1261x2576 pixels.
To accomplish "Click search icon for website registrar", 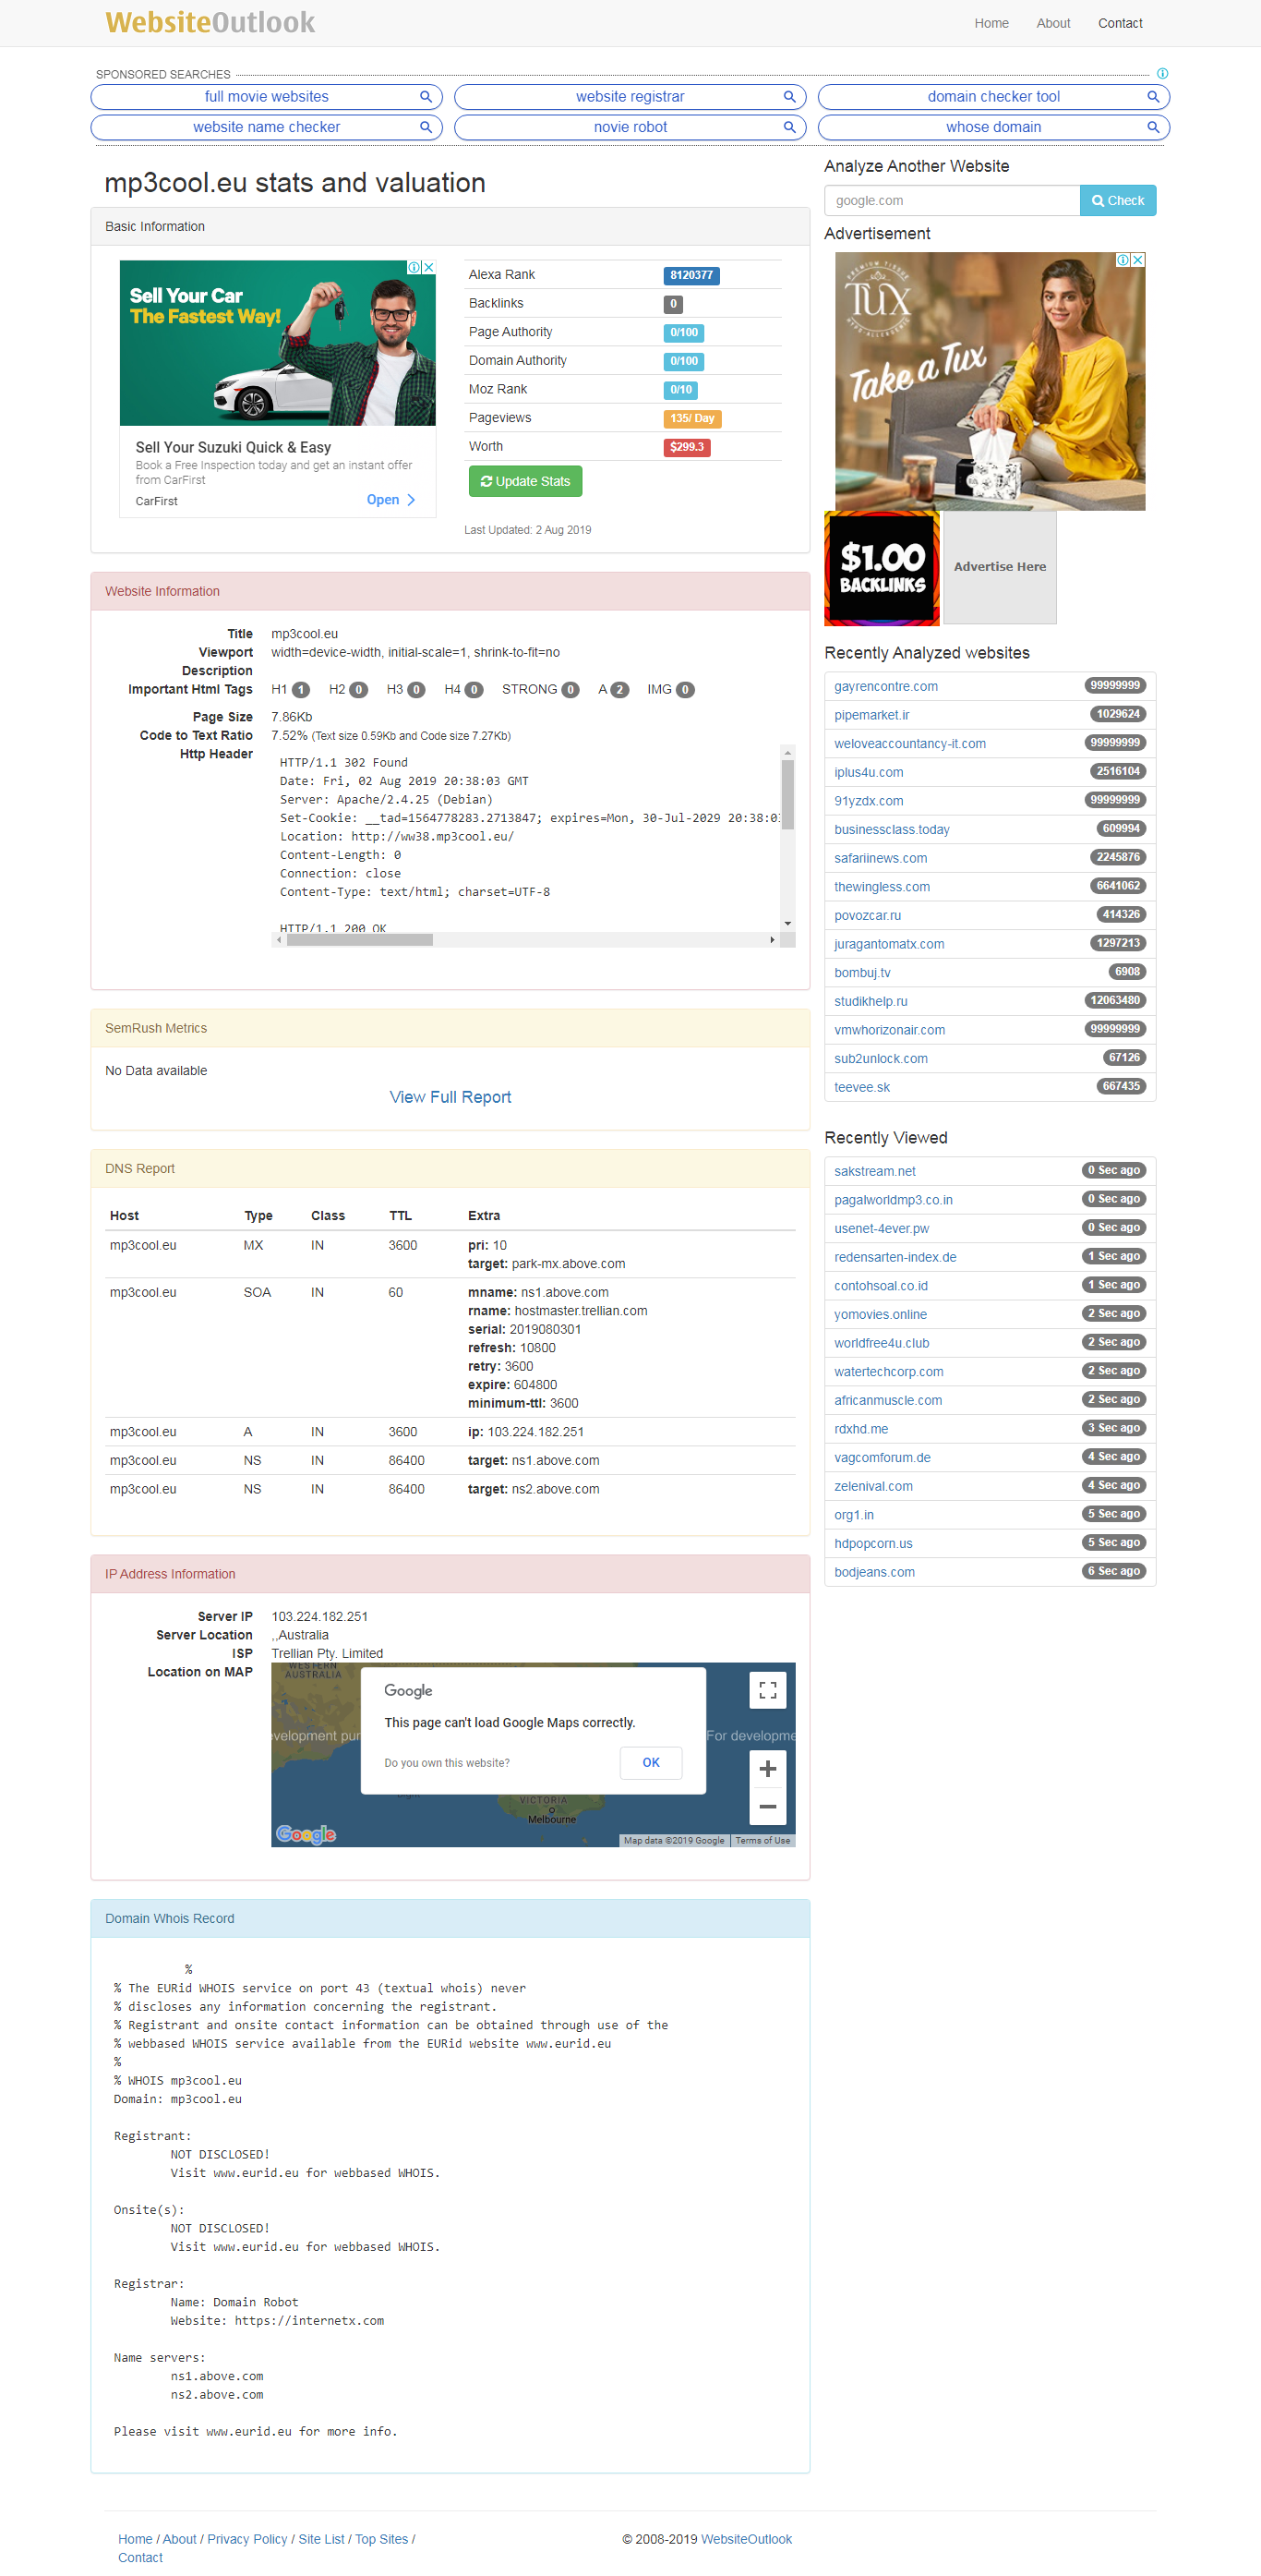I will pos(789,97).
